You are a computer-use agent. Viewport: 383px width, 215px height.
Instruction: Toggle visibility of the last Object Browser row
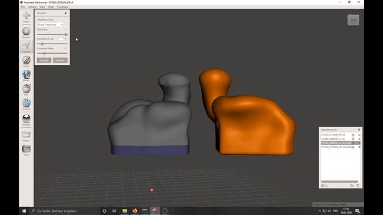(359, 148)
